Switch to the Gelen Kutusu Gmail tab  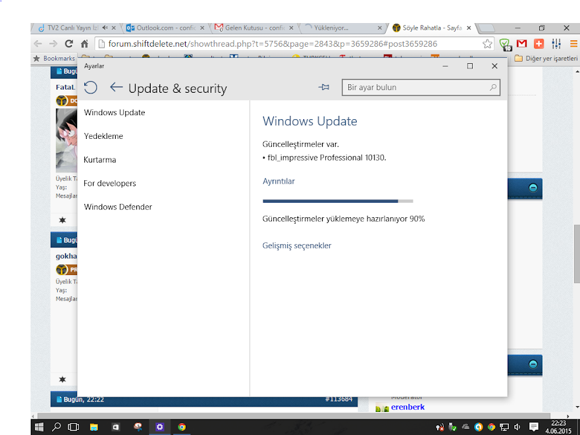pyautogui.click(x=255, y=28)
